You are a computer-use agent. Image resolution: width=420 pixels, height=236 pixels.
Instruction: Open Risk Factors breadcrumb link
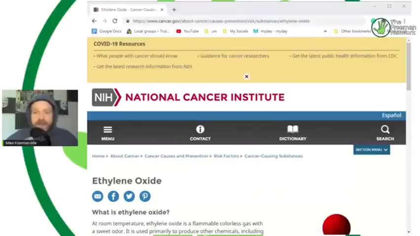click(x=226, y=156)
